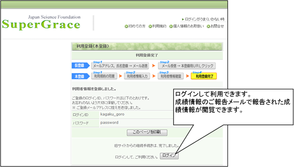Viewport: 295px width, 167px height.
Task: Click the green bullet icon beside 利用規約
Action: pos(150,26)
